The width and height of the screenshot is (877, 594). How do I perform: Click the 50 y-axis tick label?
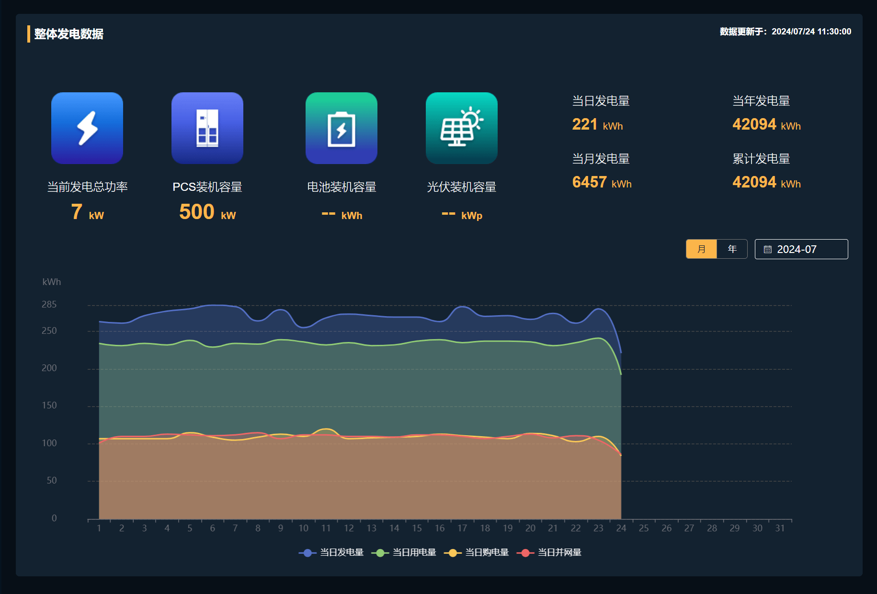pos(52,481)
